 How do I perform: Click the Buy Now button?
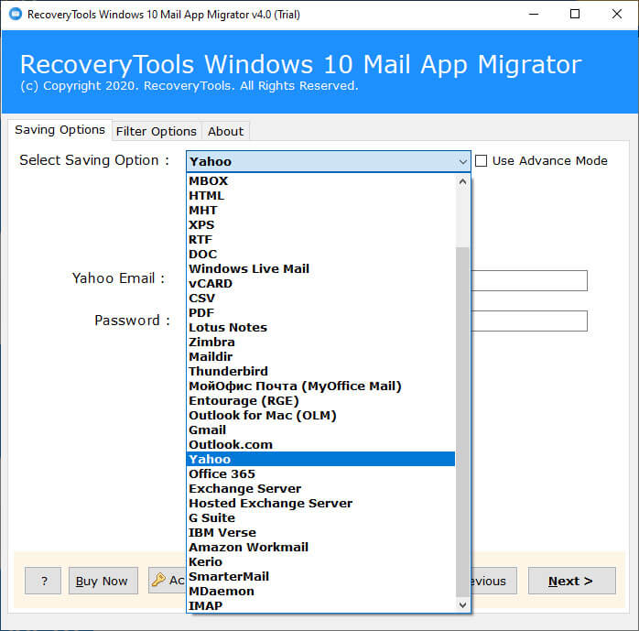103,581
